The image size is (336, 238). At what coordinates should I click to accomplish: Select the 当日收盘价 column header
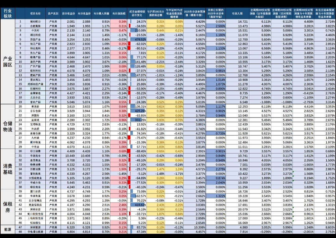pyautogui.click(x=84, y=13)
